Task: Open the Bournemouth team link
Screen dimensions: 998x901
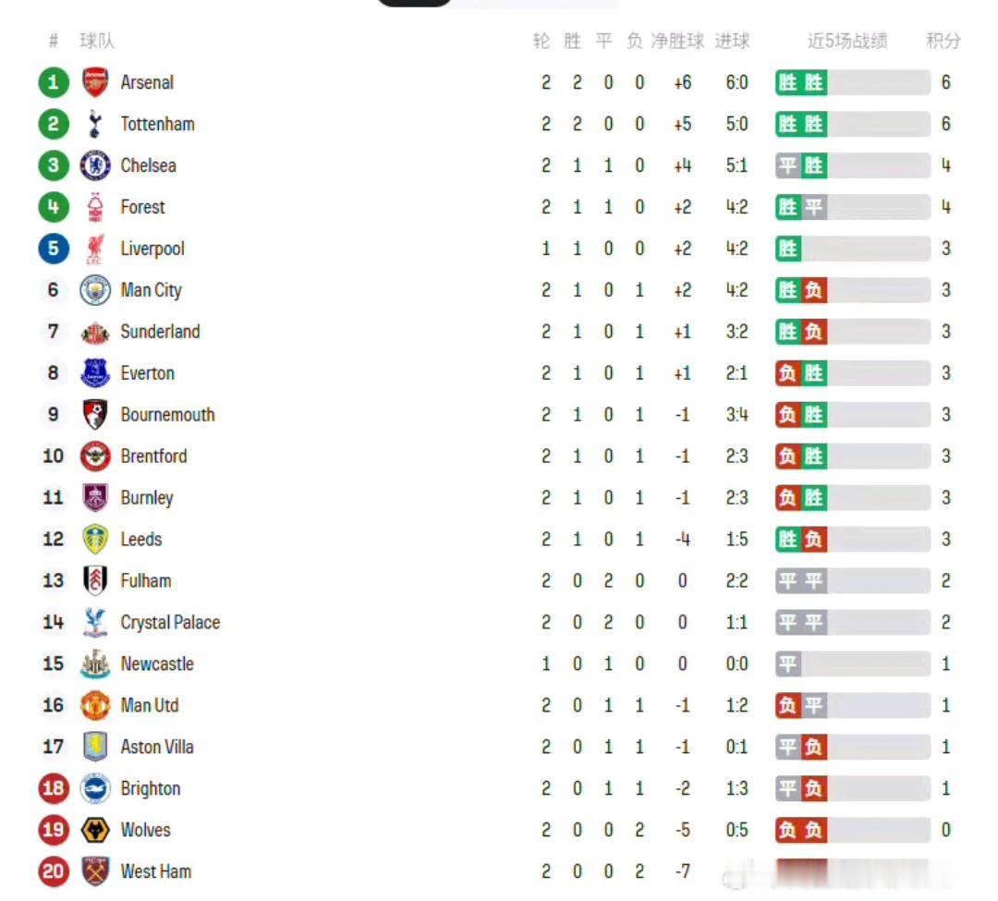Action: 167,415
